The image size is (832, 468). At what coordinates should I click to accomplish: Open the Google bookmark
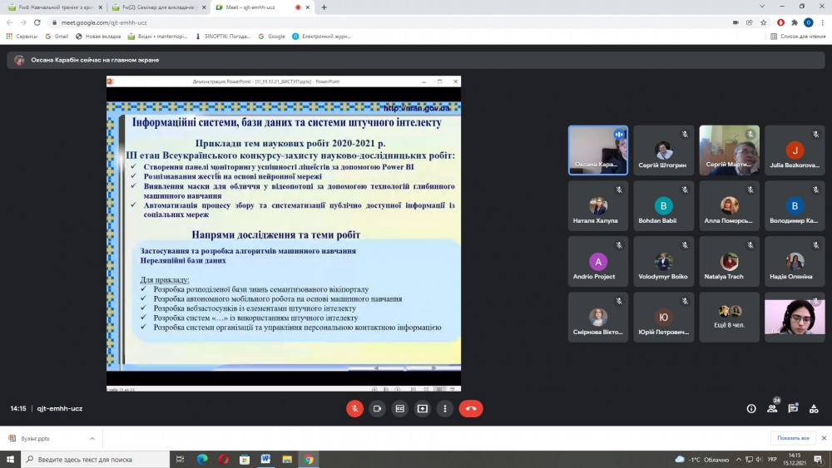(x=272, y=37)
